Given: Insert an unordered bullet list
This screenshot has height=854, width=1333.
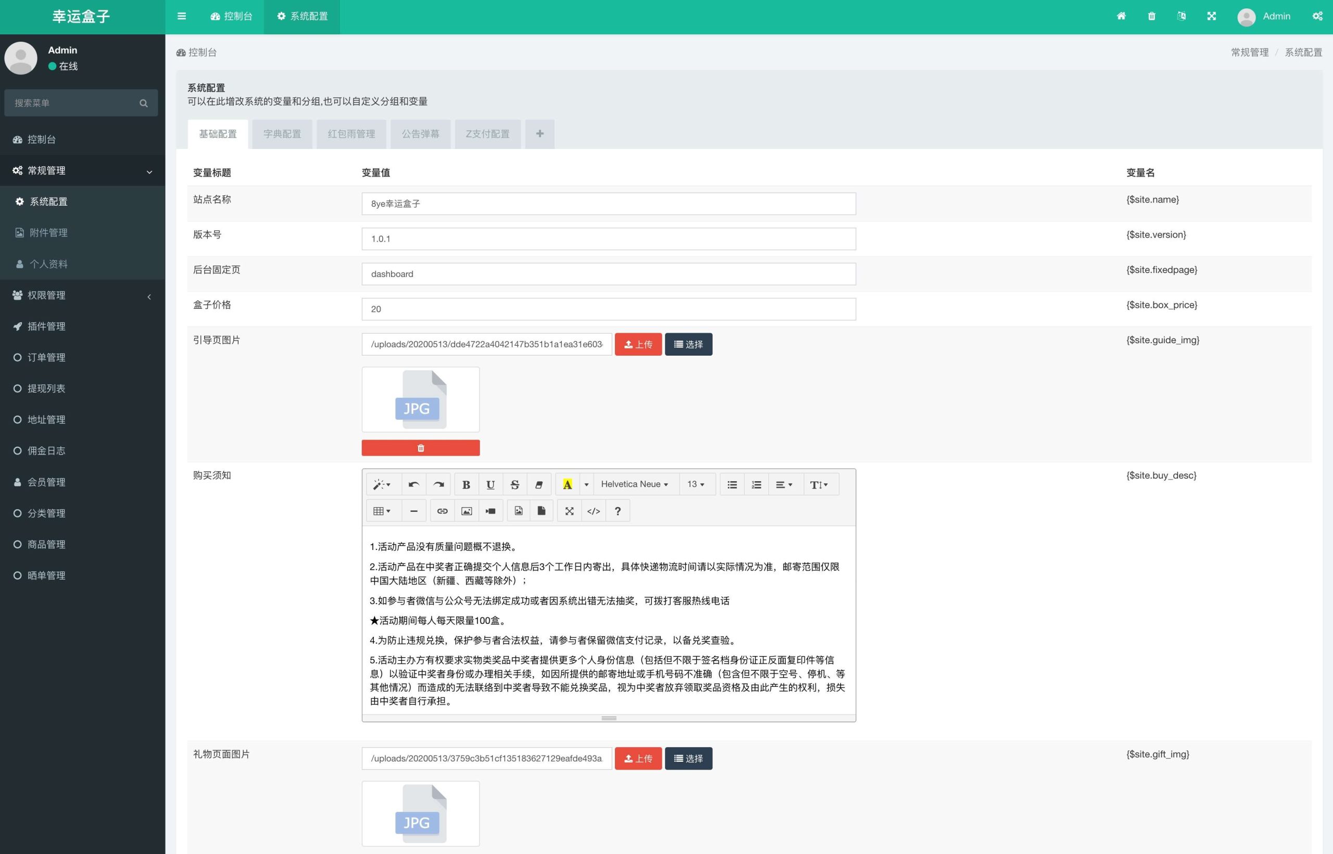Looking at the screenshot, I should point(732,484).
